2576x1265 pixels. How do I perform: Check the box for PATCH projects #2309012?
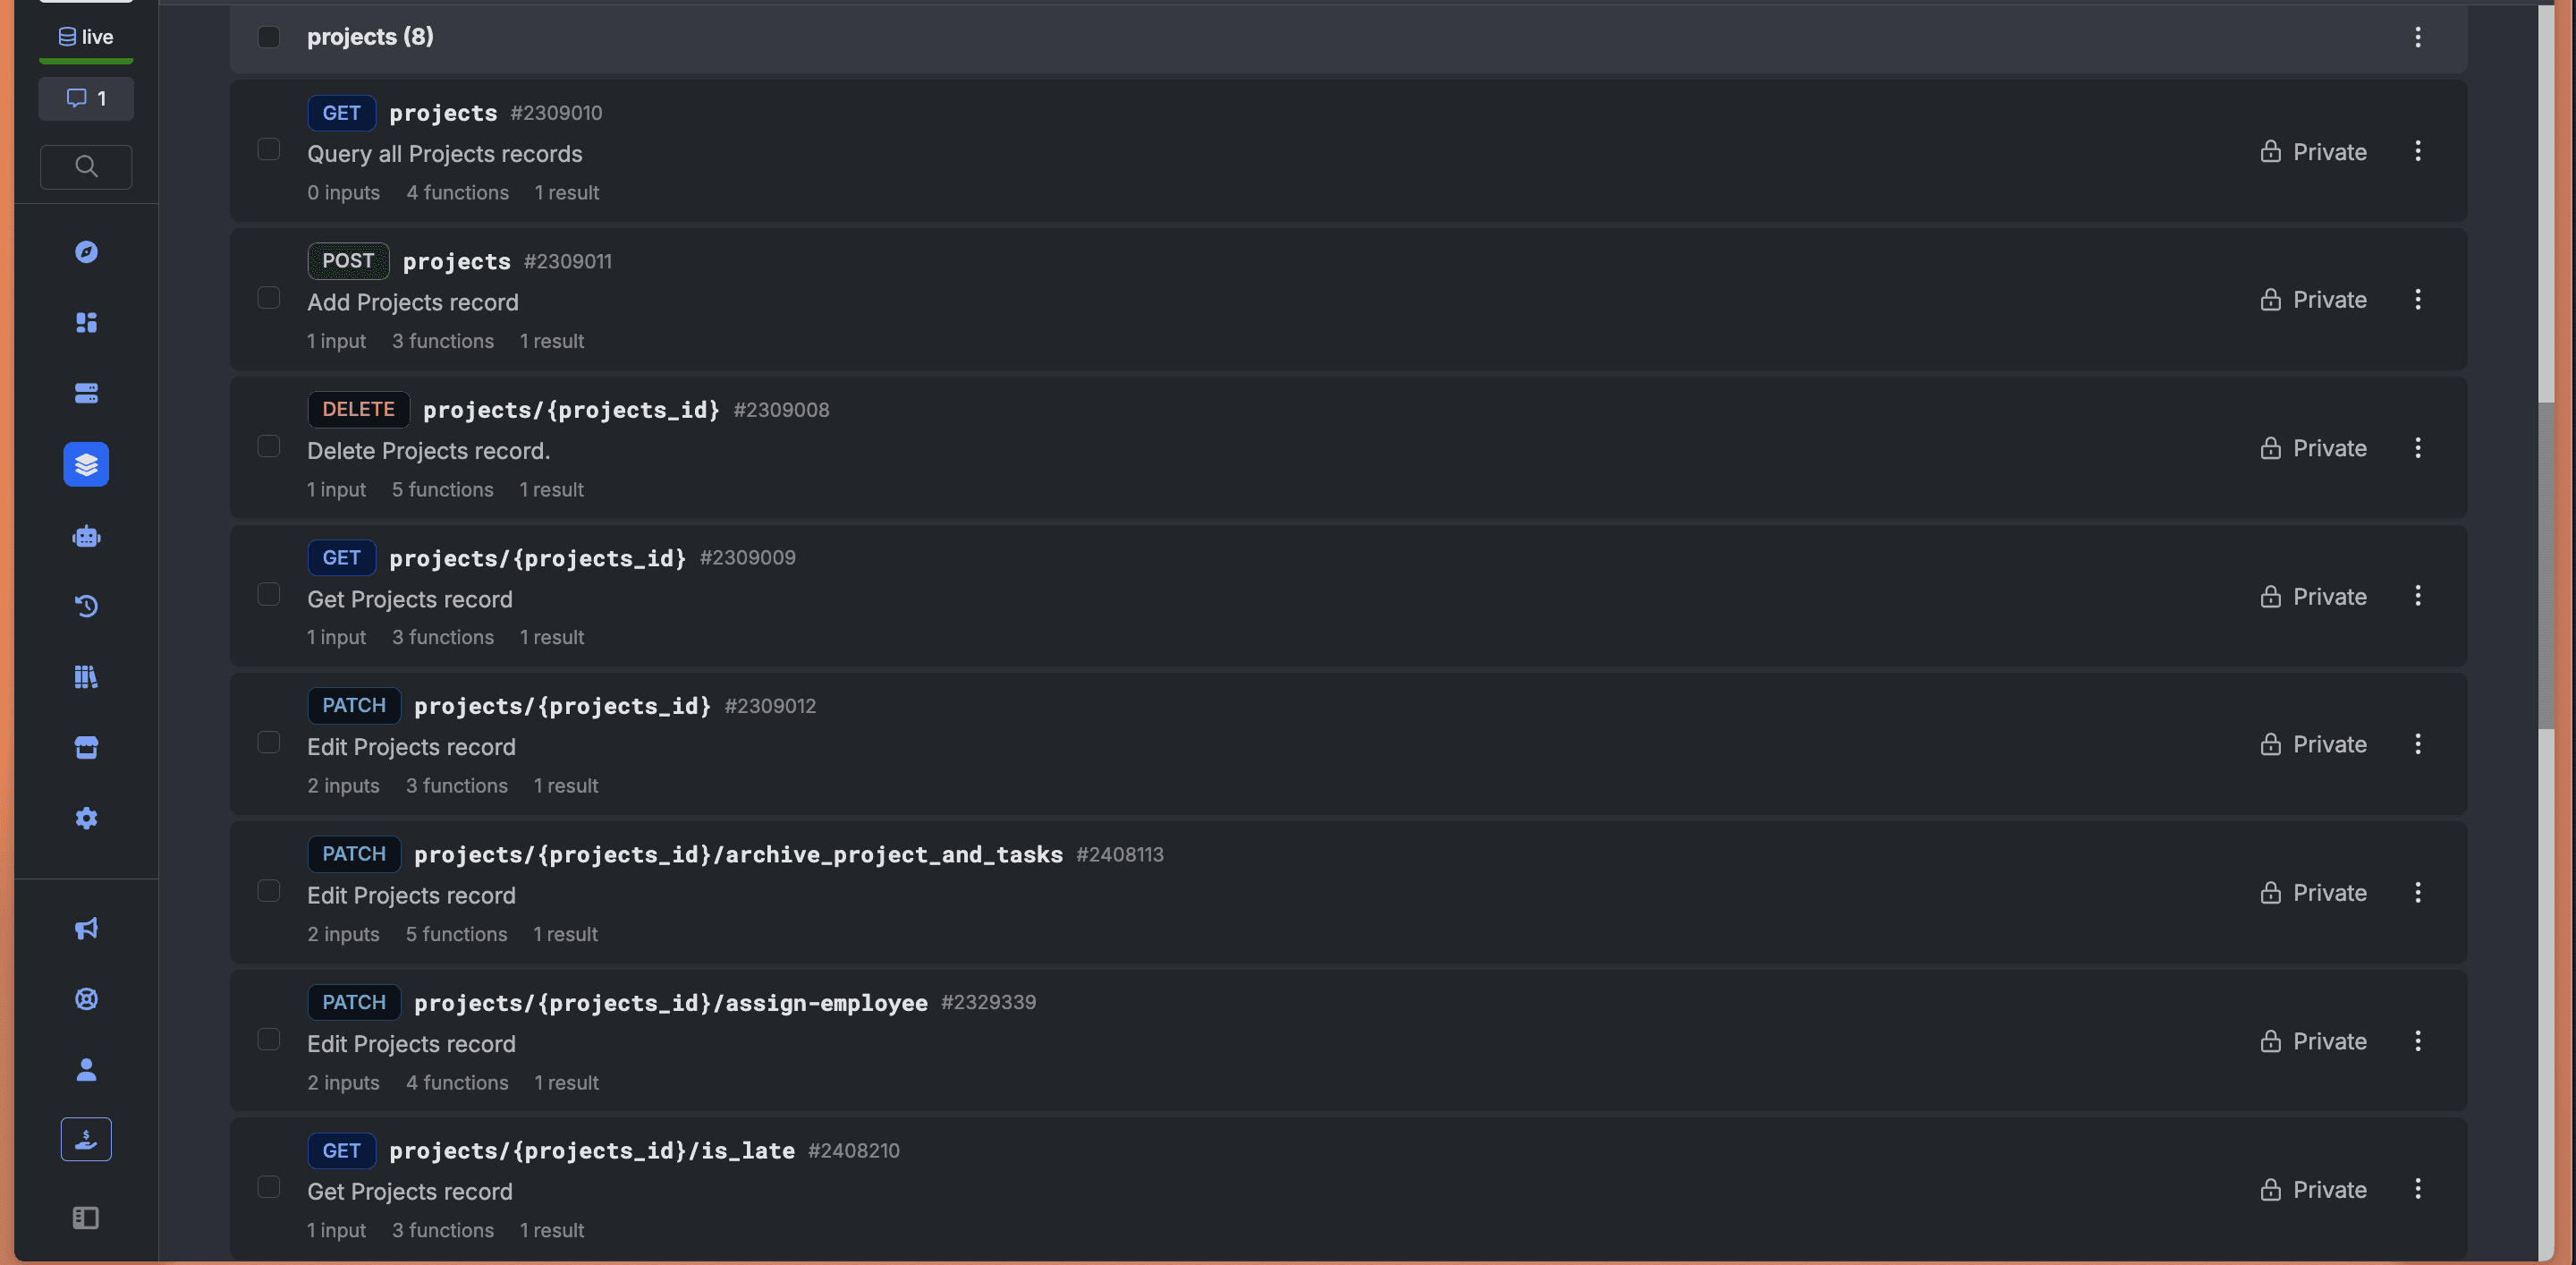point(268,742)
